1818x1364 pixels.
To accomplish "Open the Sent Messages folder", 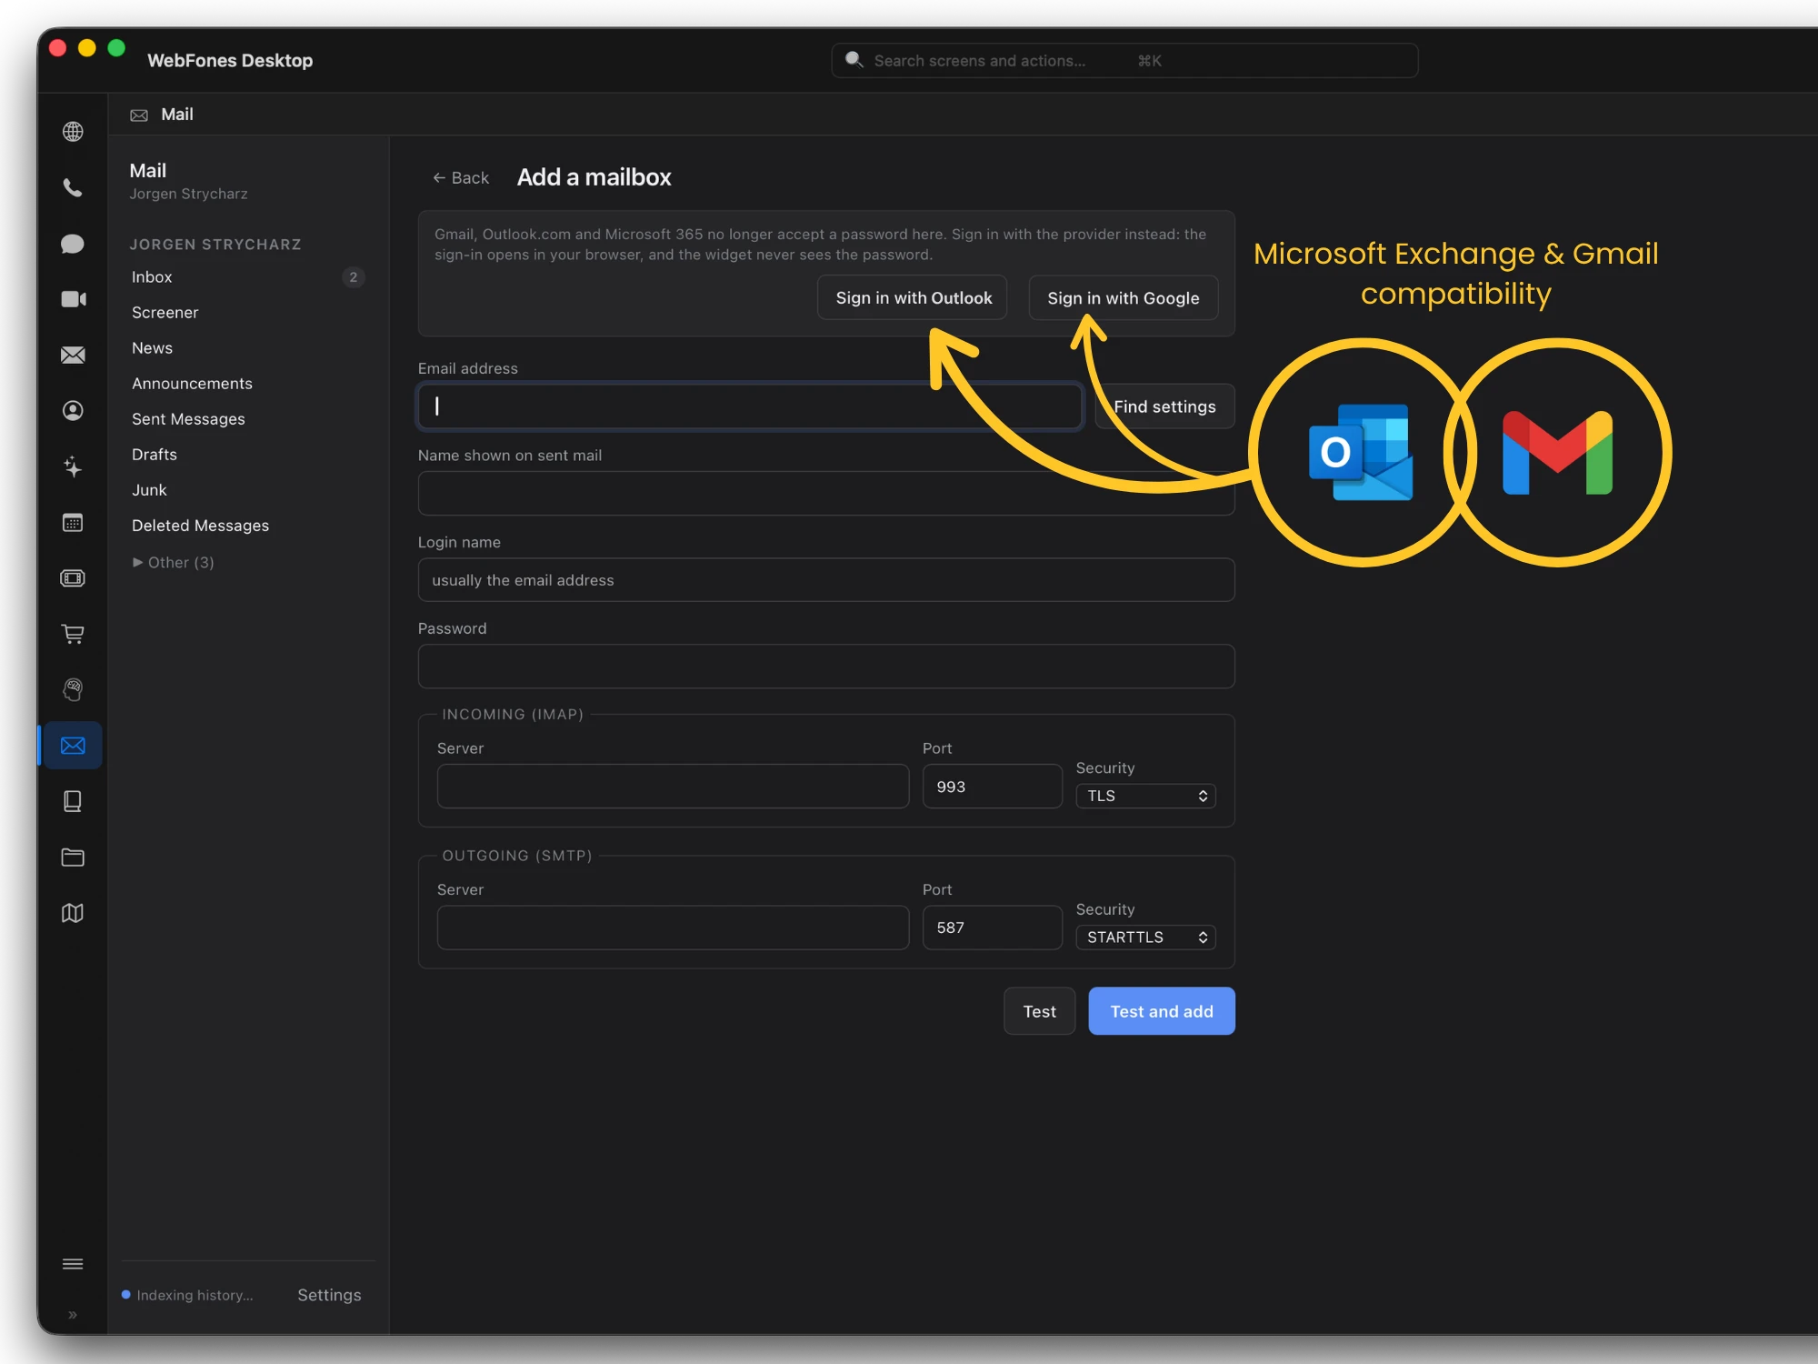I will pos(247,419).
